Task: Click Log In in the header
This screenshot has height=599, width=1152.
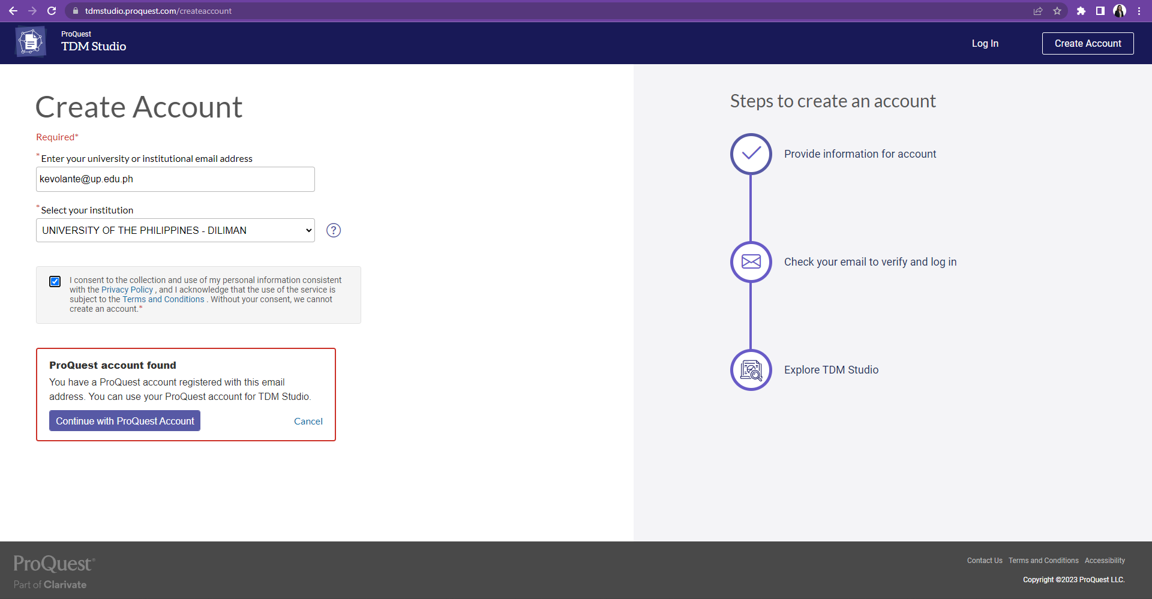Action: [985, 43]
